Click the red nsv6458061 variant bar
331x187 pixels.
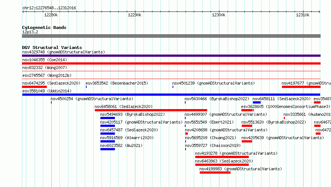tap(151, 110)
